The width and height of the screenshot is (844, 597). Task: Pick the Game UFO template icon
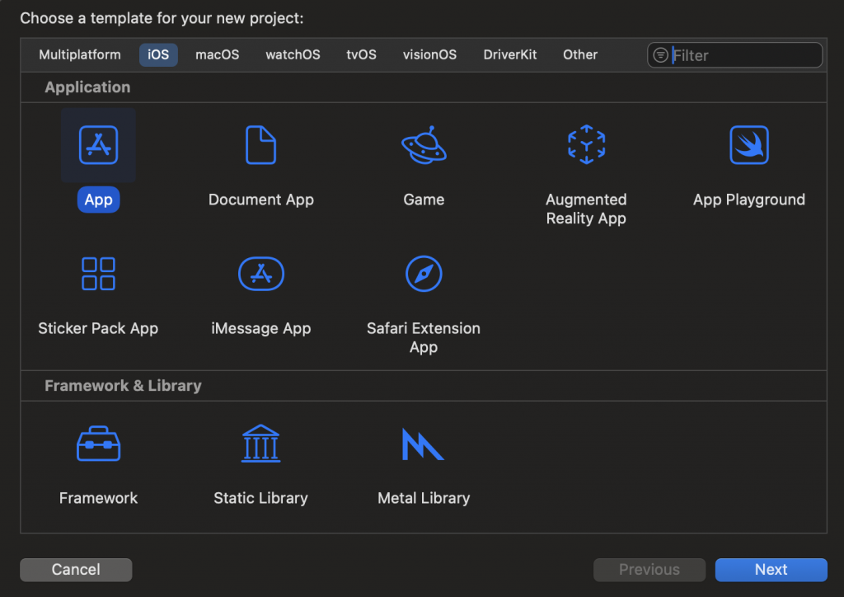(424, 145)
